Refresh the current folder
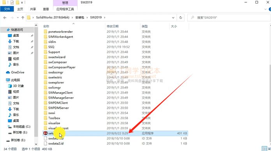The width and height of the screenshot is (271, 151). (181, 17)
